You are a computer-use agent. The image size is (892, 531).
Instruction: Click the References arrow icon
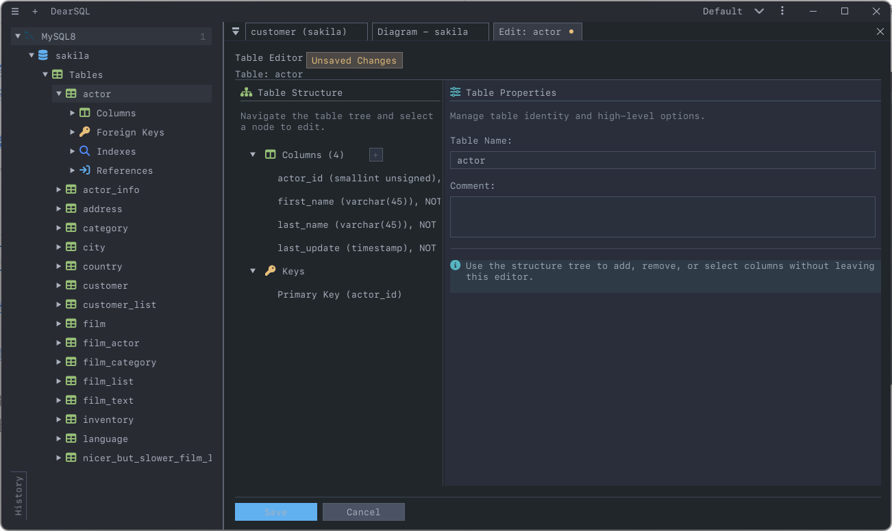tap(84, 170)
